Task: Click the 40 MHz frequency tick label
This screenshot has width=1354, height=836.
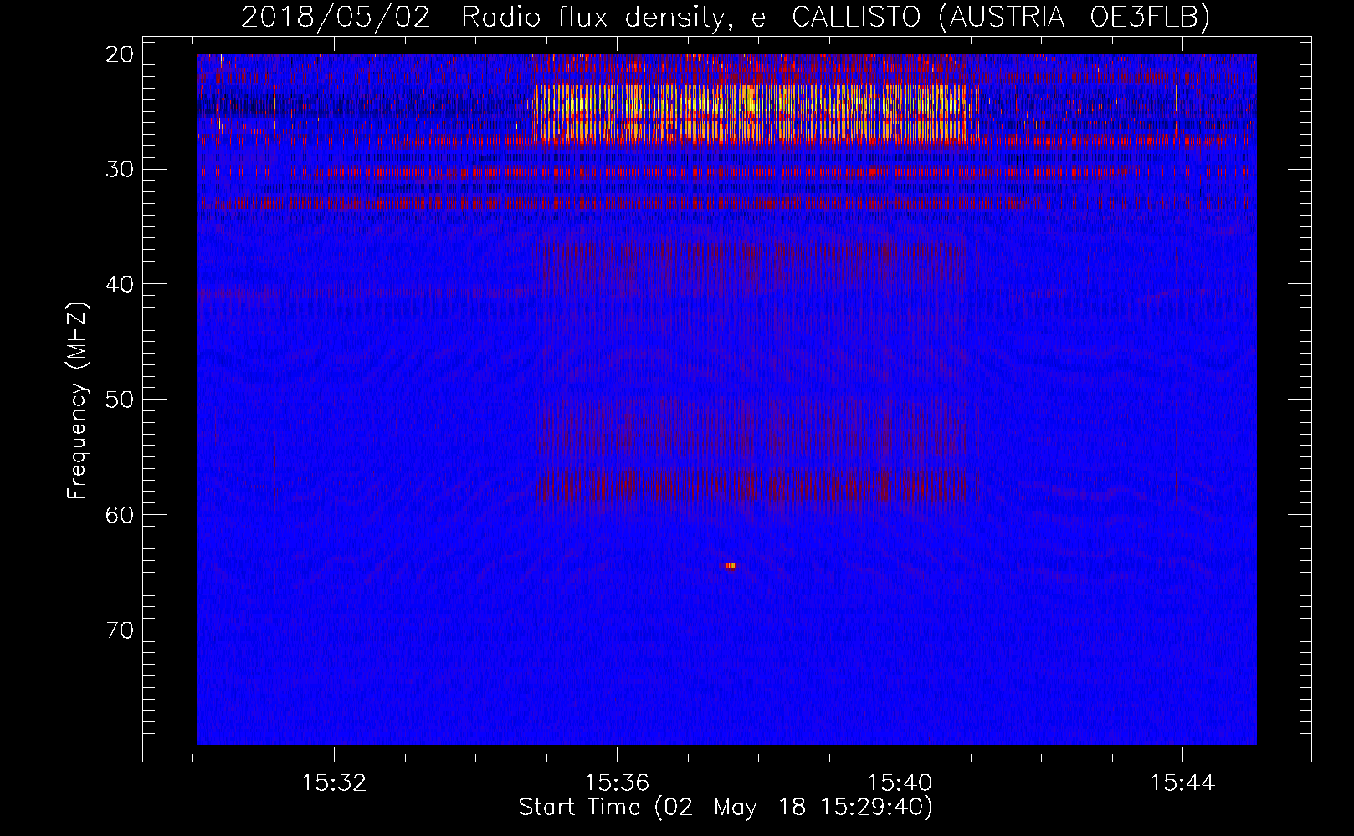Action: 121,284
